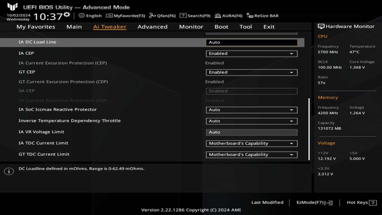Image resolution: width=382 pixels, height=215 pixels.
Task: Click the 10/02/2024 Wednesday date
Action: pos(19,17)
